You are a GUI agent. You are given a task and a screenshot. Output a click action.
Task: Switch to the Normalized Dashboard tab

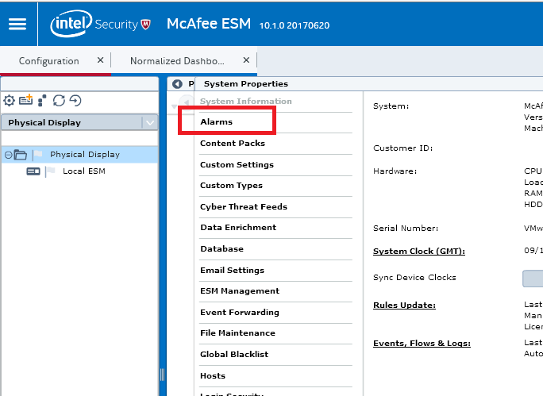[x=177, y=61]
